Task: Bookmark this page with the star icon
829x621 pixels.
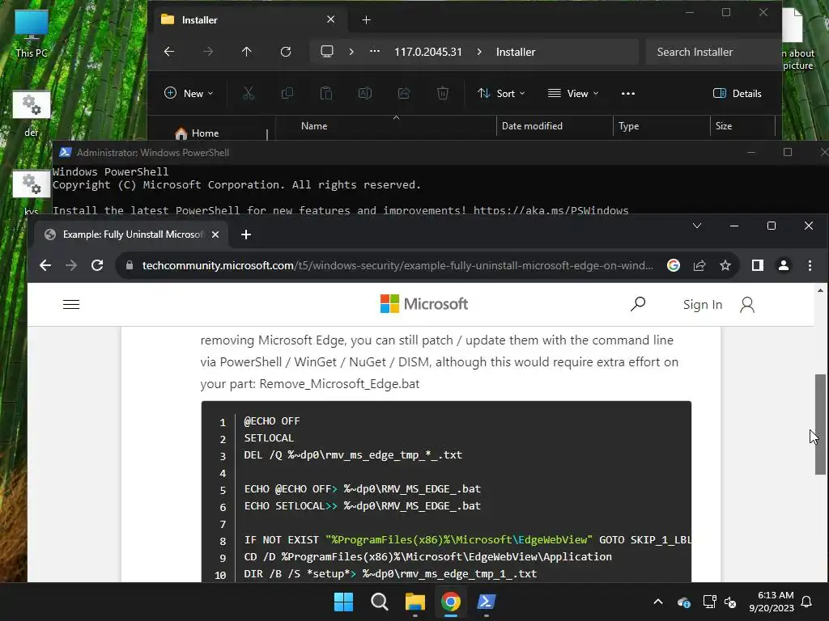Action: tap(725, 265)
